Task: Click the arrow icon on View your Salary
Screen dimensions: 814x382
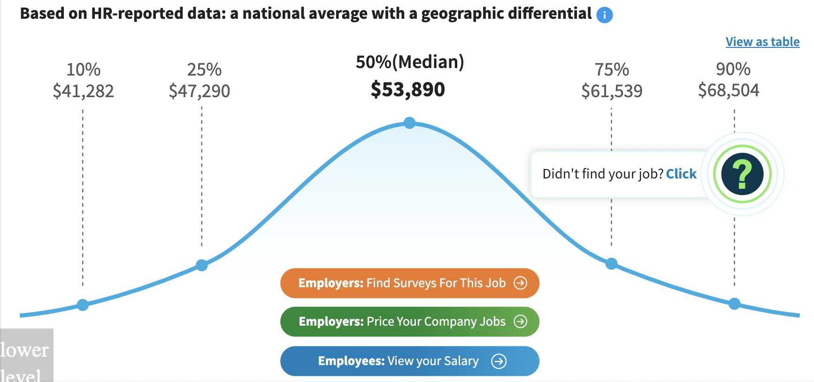Action: click(499, 361)
